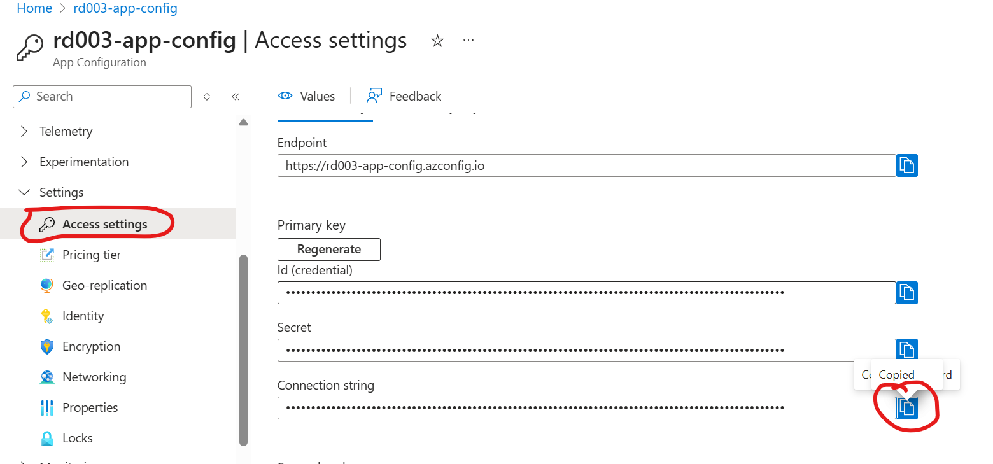This screenshot has height=464, width=993.
Task: Toggle Values visibility with the eye icon
Action: click(x=285, y=96)
